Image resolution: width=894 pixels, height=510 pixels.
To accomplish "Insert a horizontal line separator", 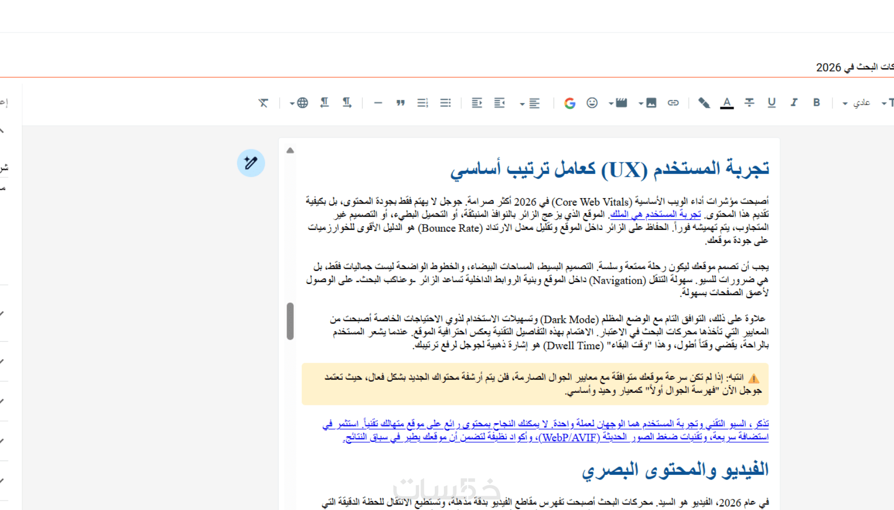I will (378, 103).
